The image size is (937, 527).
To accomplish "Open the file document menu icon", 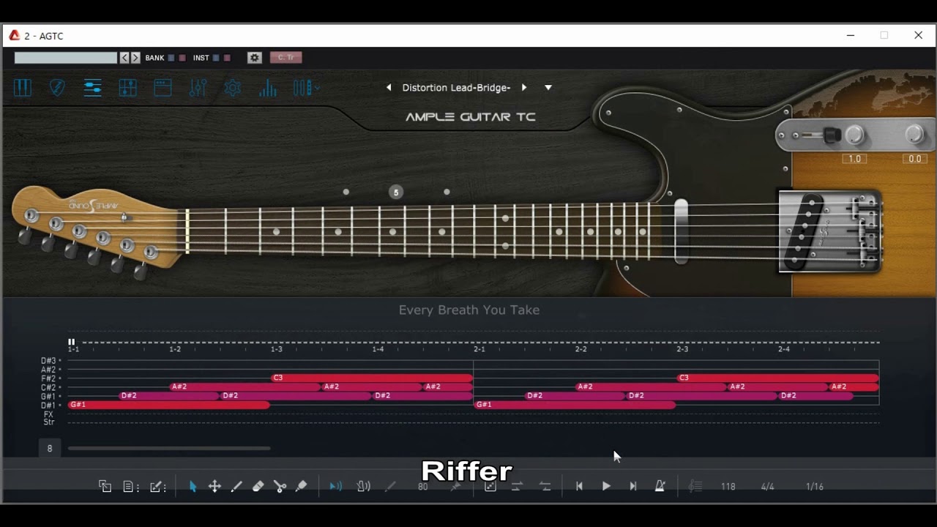I will coord(130,487).
